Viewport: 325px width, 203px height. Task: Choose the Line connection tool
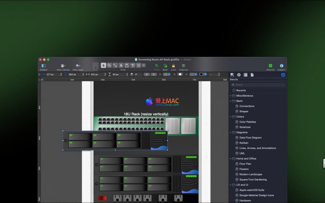coord(115,66)
